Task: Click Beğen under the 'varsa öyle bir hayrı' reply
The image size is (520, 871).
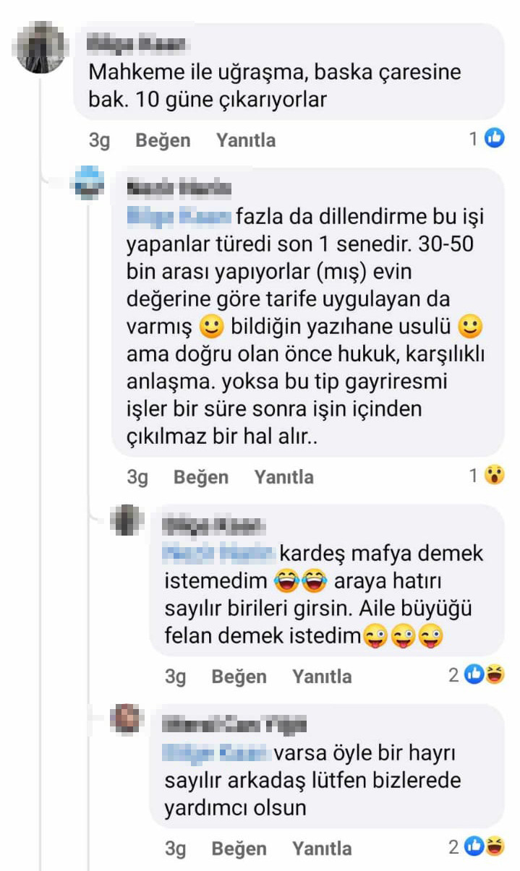Action: click(x=239, y=848)
